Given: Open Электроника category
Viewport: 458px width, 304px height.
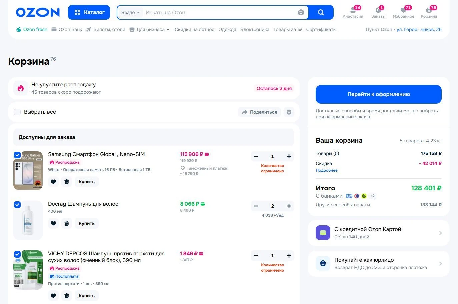Looking at the screenshot, I should 255,29.
